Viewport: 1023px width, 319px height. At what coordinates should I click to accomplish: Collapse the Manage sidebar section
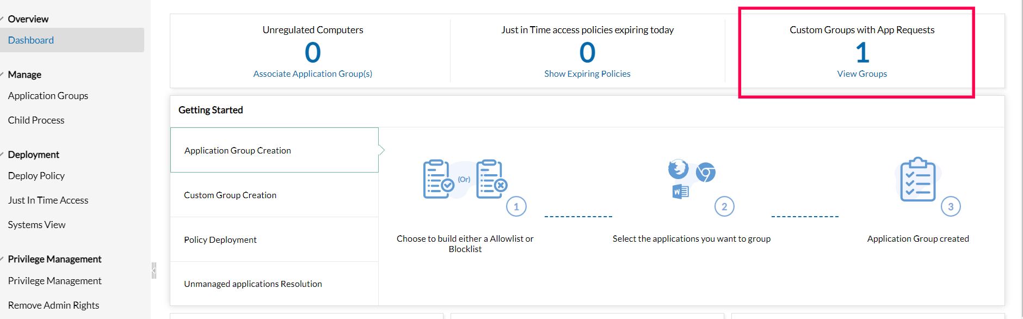[3, 74]
